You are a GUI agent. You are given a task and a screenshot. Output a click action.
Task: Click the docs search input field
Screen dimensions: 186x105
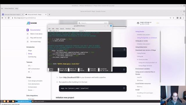(93, 23)
